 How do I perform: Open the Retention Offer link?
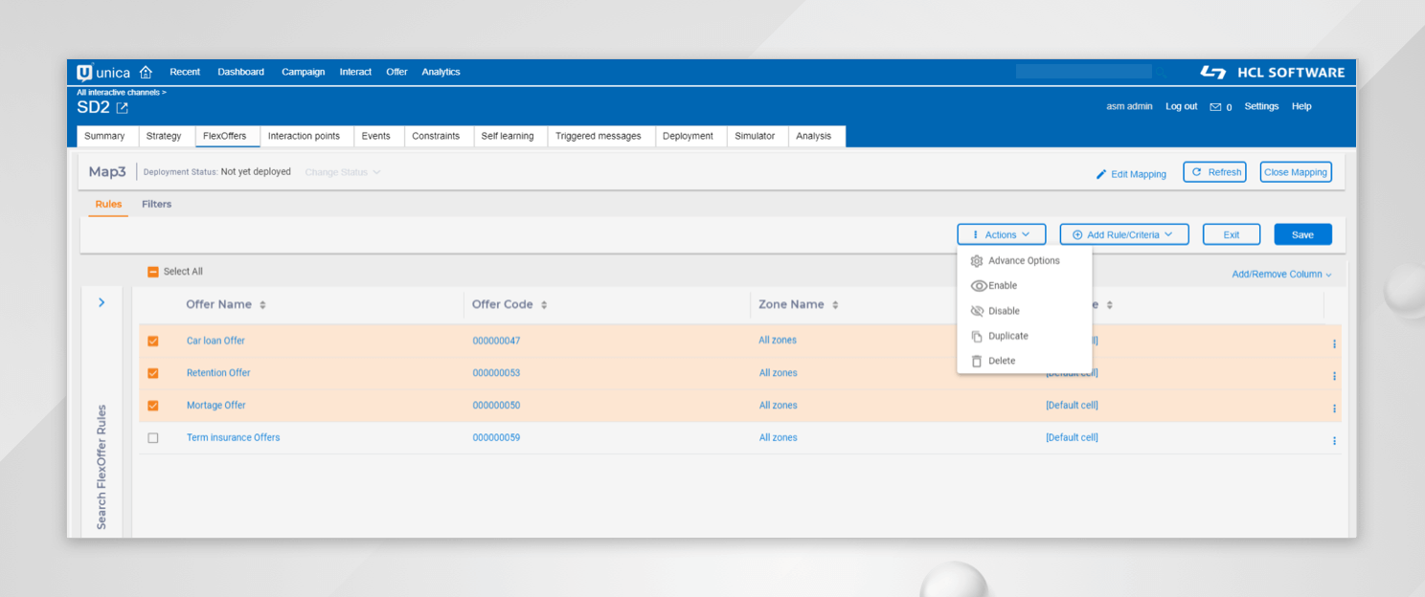[x=218, y=373]
